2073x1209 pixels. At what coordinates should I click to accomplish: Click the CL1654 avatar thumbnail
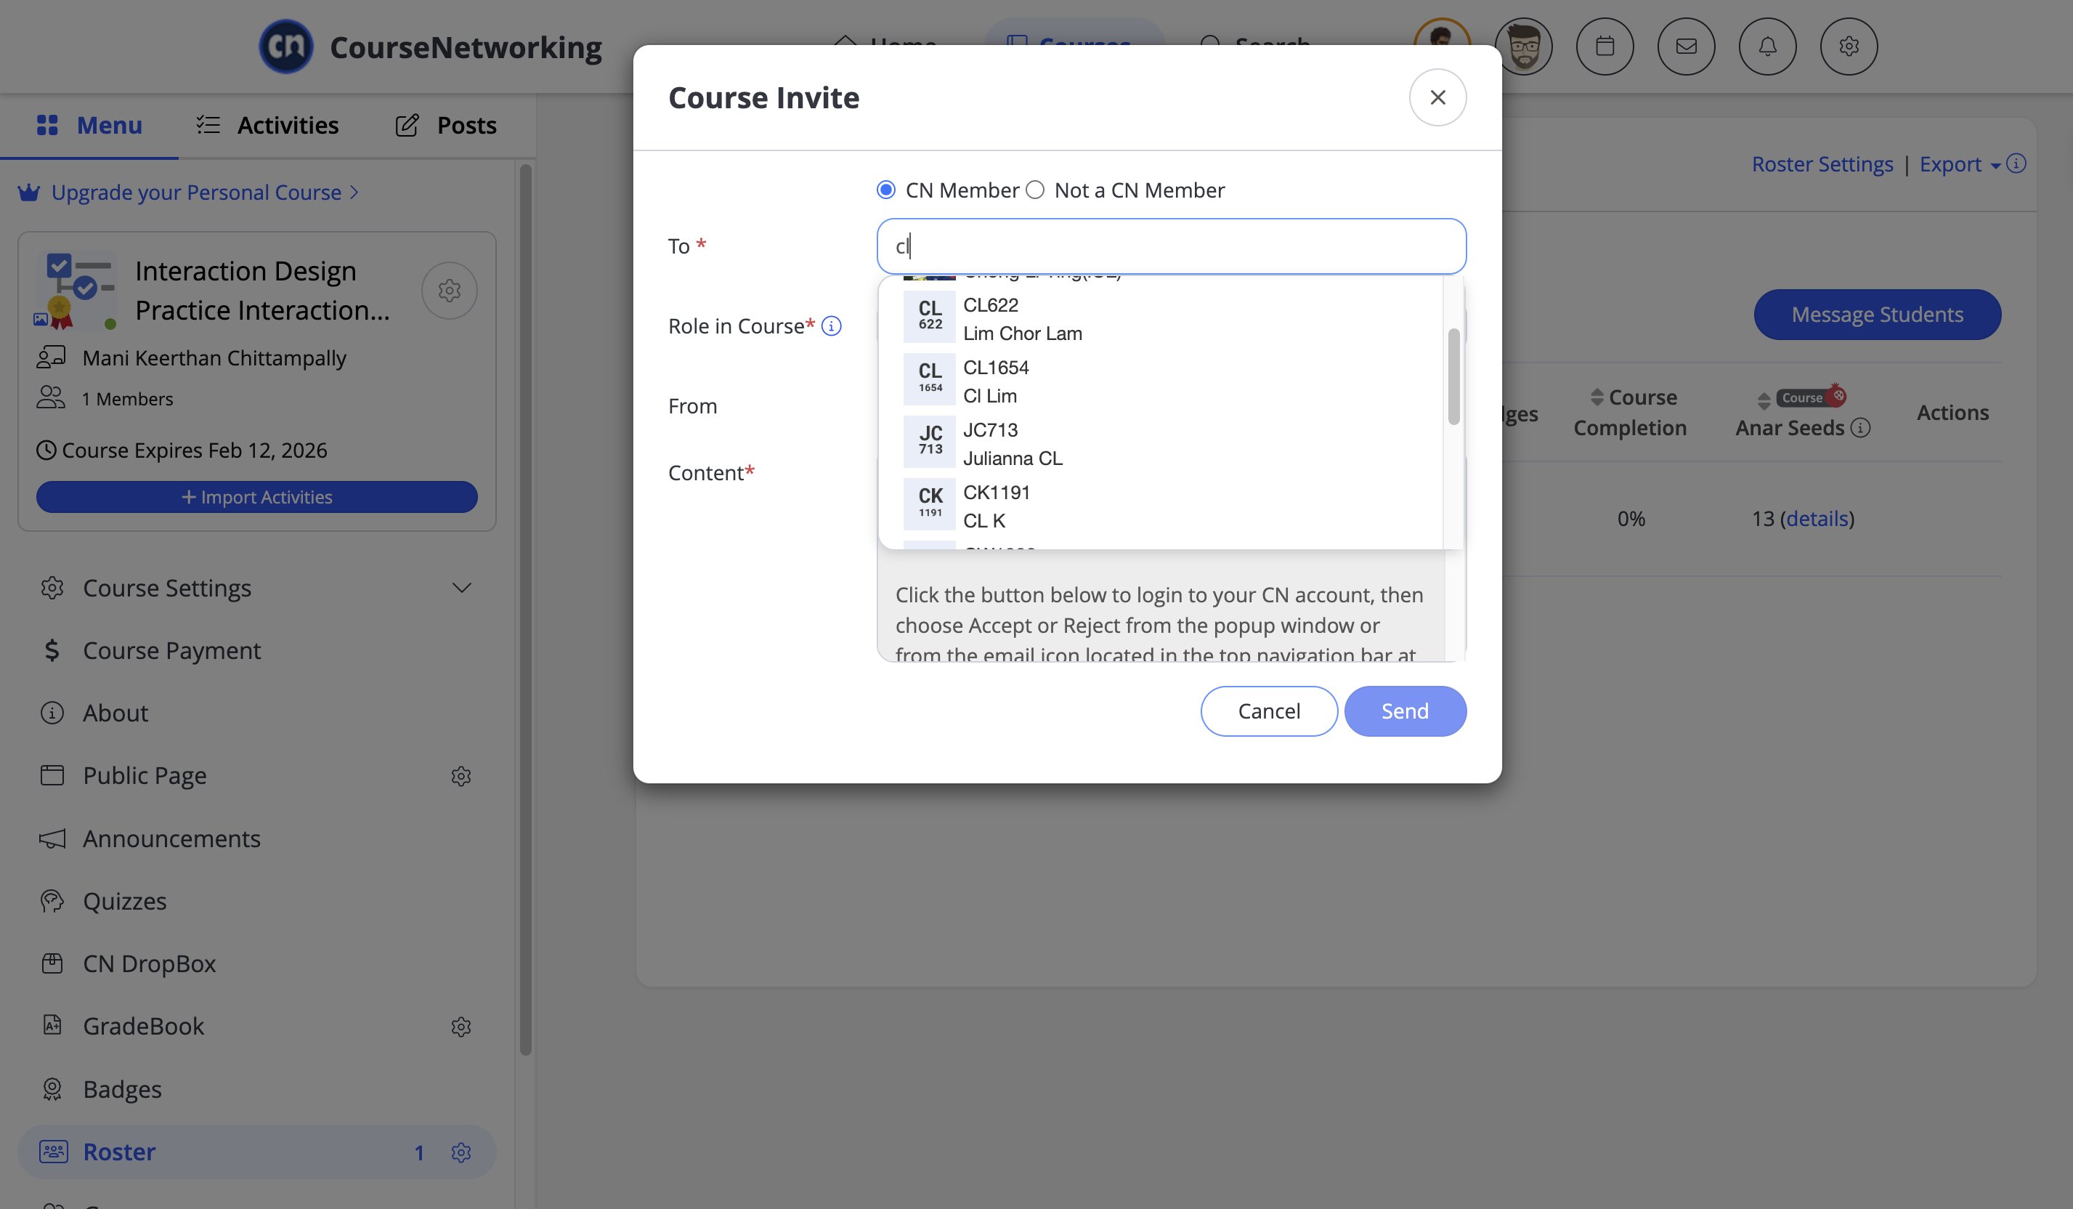click(930, 379)
